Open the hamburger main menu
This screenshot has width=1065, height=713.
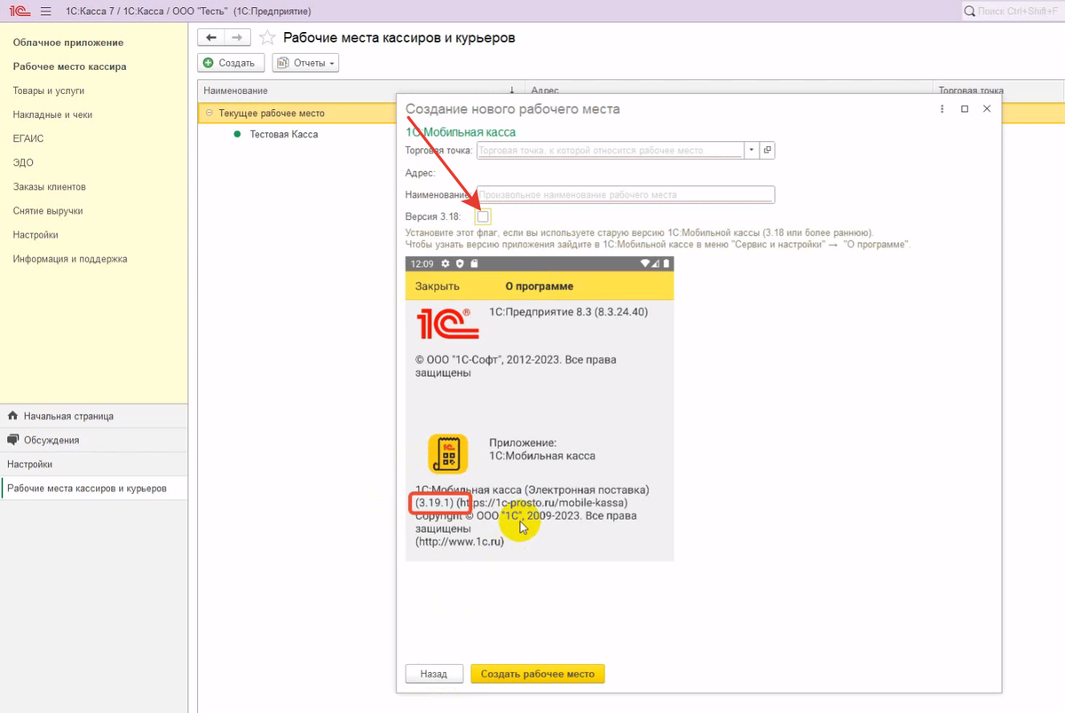[45, 12]
